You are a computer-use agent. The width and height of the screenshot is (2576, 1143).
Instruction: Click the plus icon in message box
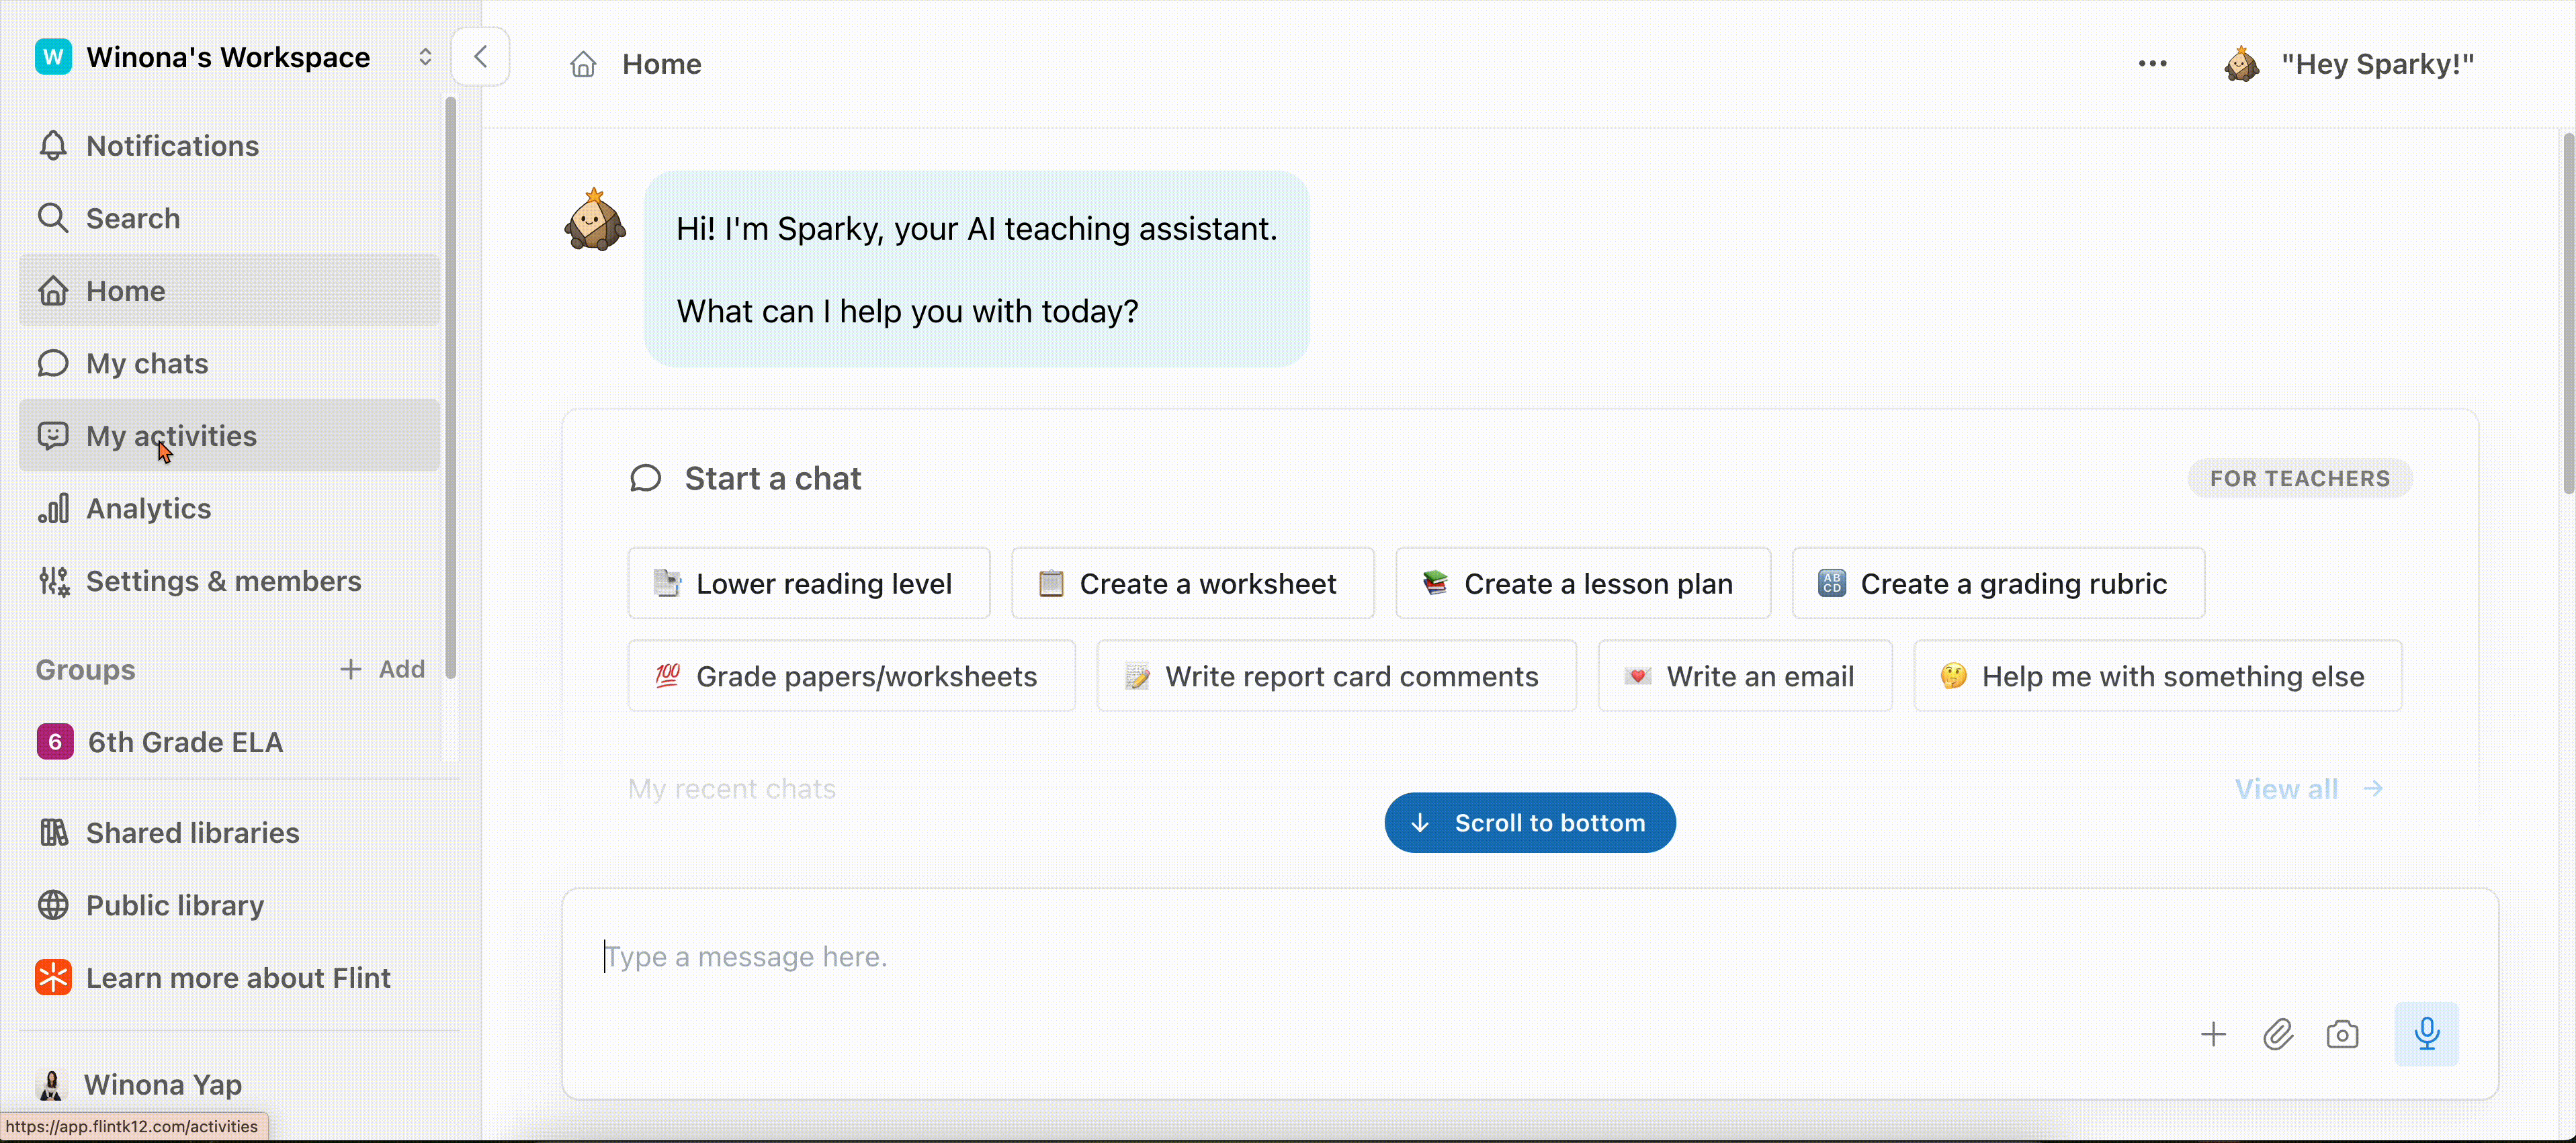[x=2213, y=1034]
